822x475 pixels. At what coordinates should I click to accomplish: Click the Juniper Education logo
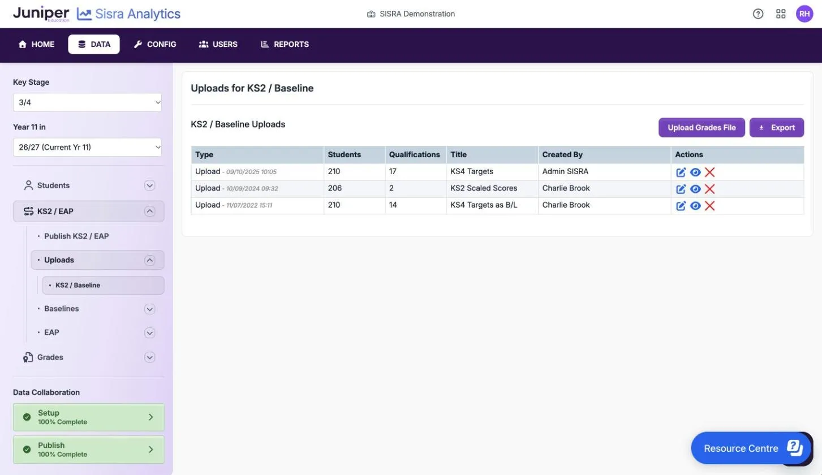click(41, 14)
